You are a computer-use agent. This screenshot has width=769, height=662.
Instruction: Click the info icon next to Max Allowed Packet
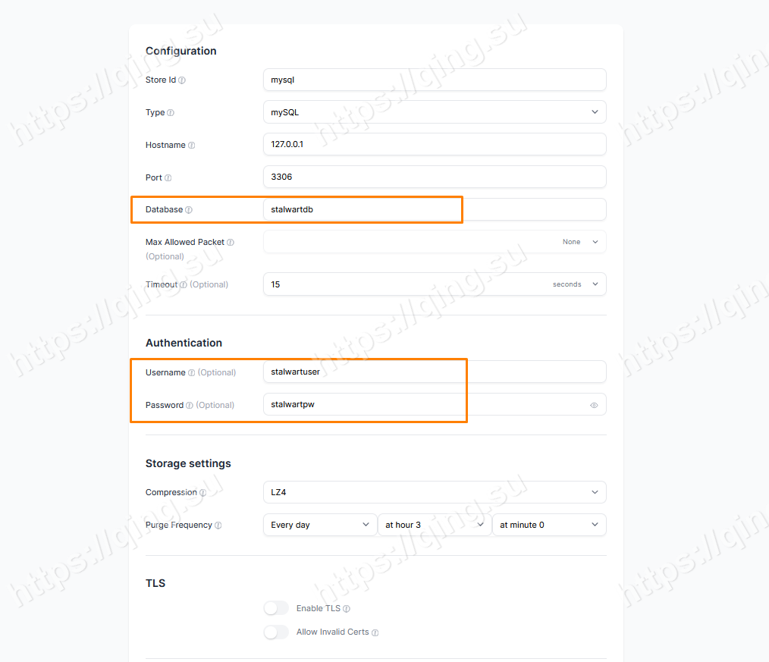(x=231, y=242)
